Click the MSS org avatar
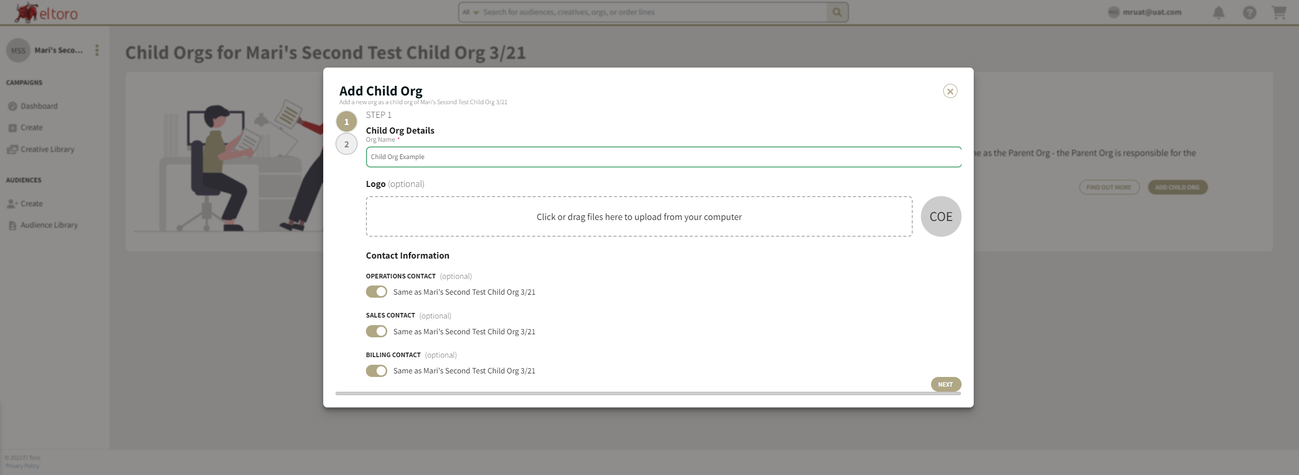Screen dimensions: 1299x475 (x=18, y=50)
